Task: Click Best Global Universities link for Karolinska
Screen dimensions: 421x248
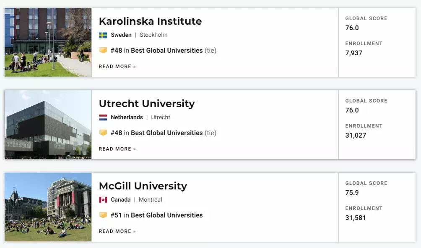Action: click(167, 50)
